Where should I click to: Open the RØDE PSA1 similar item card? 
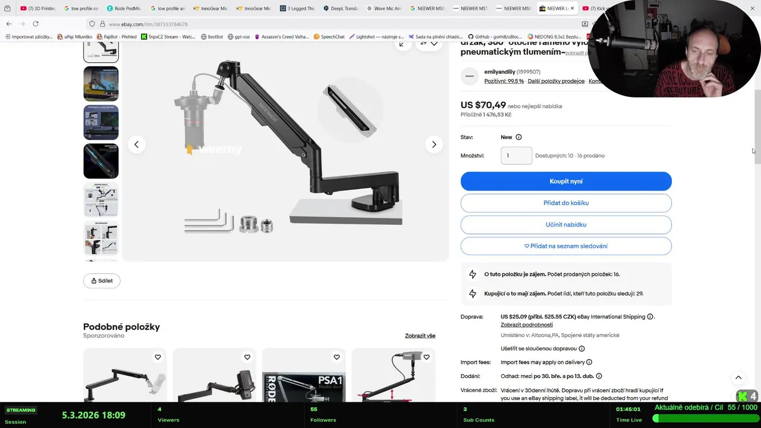pyautogui.click(x=304, y=376)
